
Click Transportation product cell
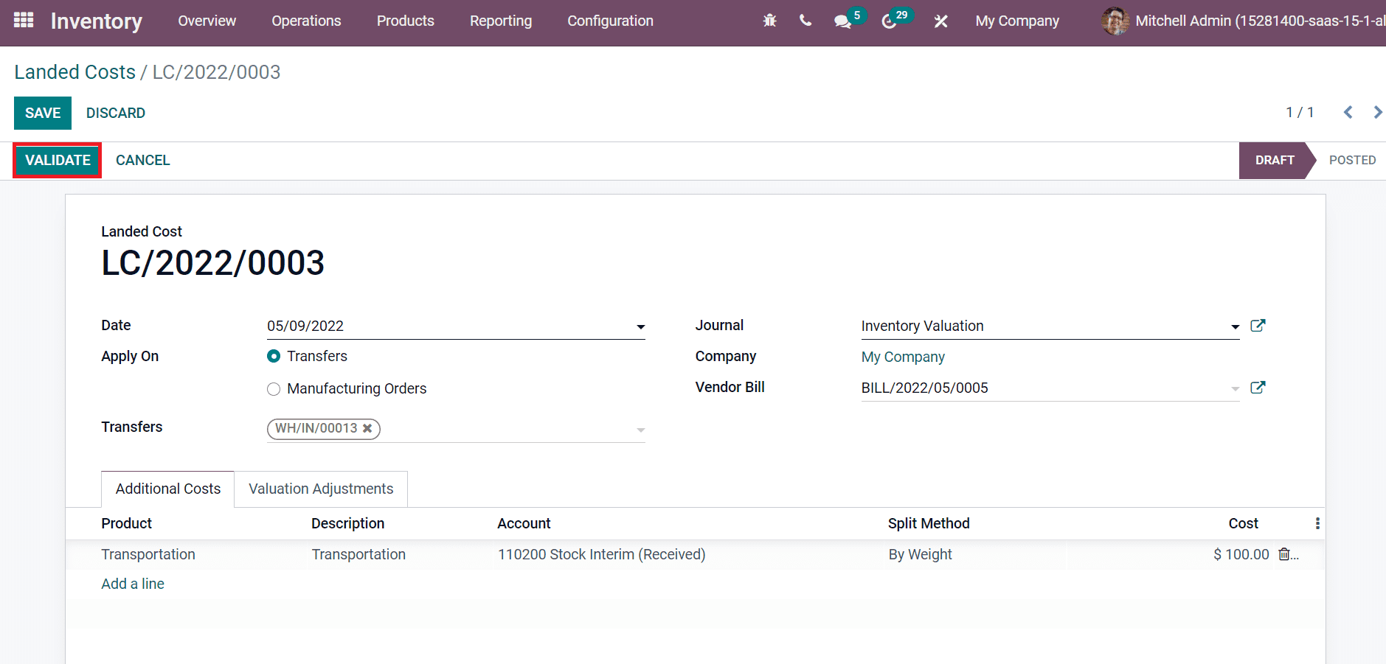[x=148, y=554]
